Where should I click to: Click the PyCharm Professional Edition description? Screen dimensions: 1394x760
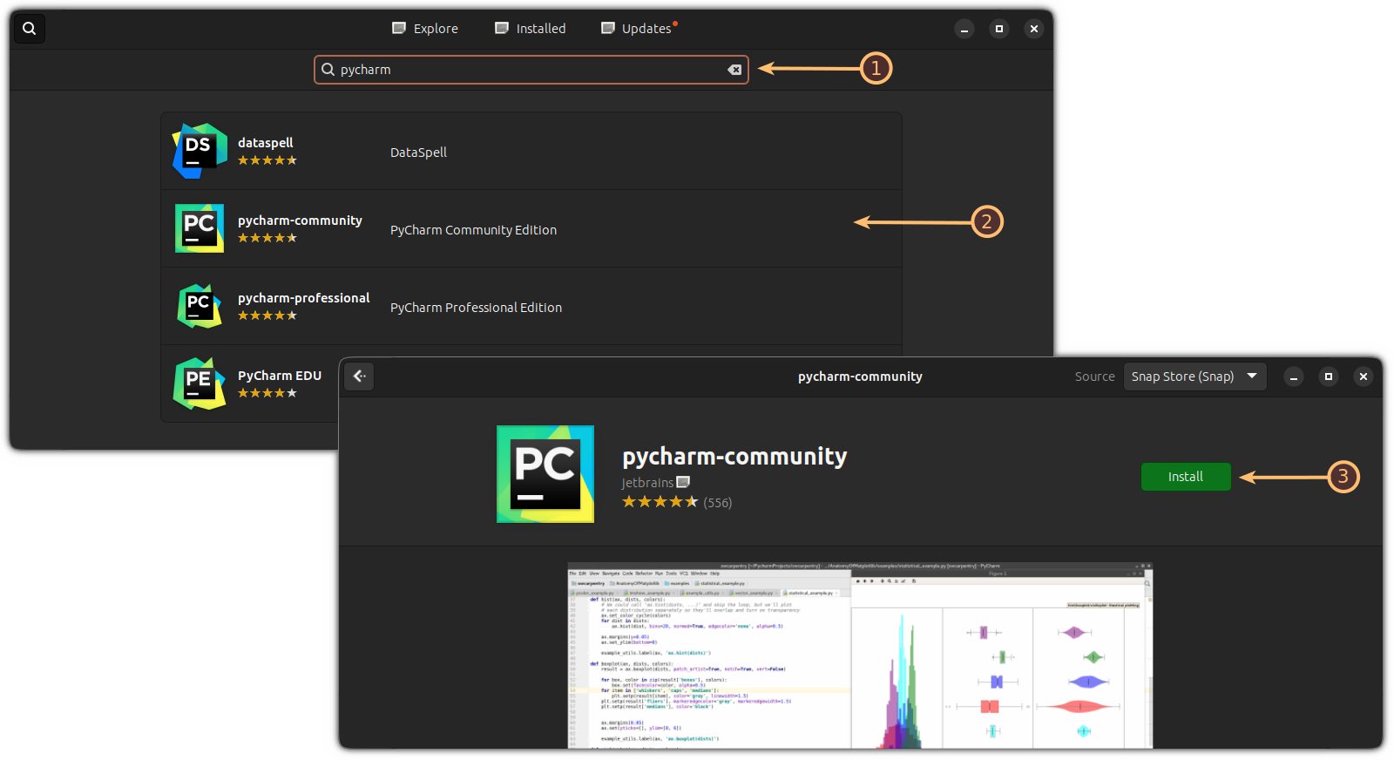tap(476, 308)
